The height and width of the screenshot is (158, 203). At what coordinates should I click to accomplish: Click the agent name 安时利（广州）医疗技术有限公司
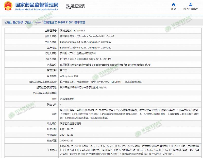point(78,53)
